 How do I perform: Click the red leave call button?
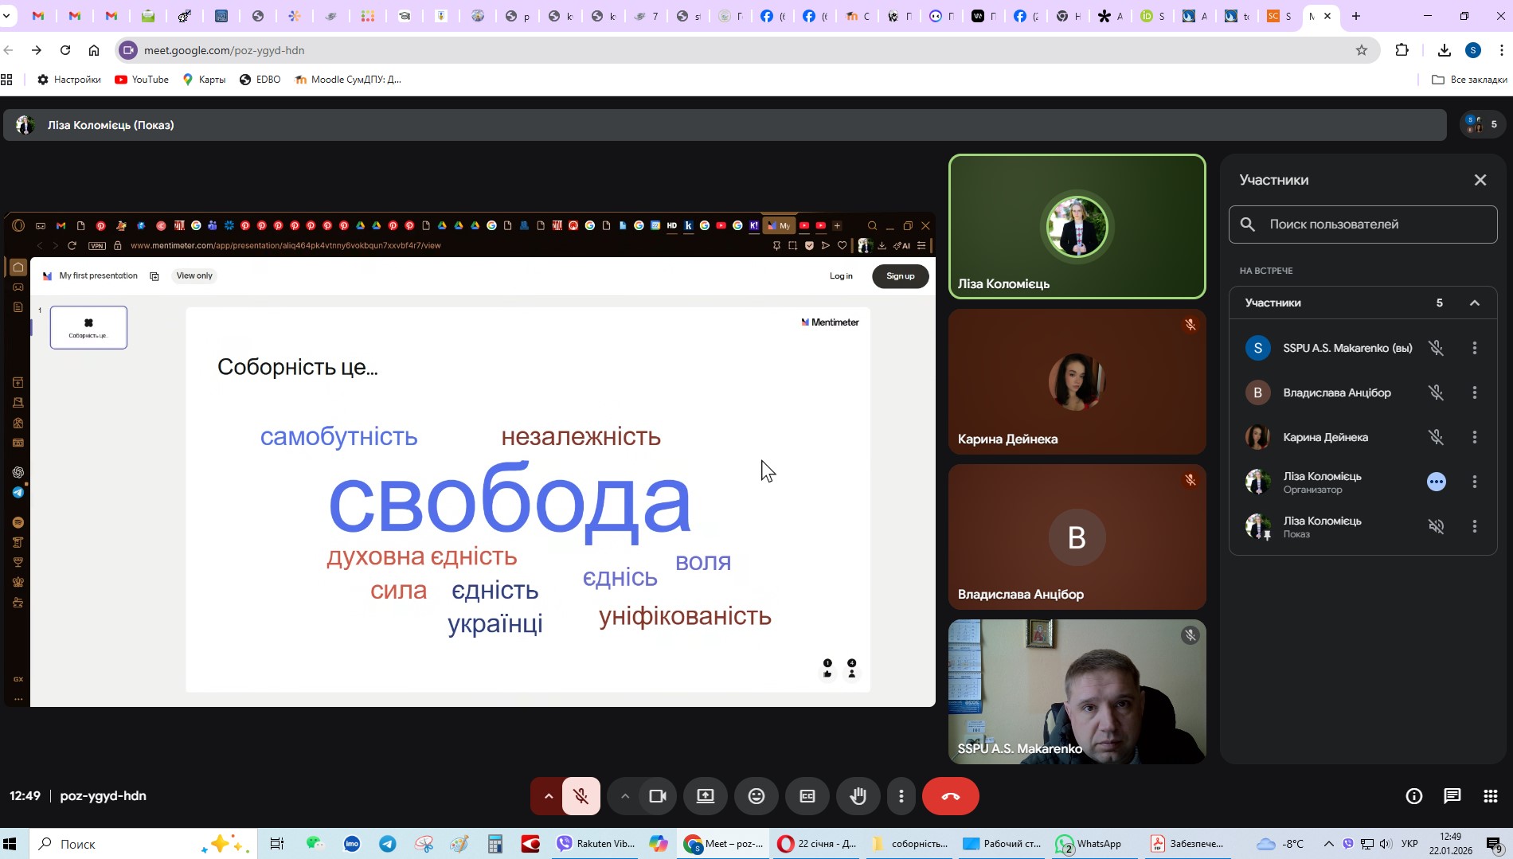[x=950, y=796]
